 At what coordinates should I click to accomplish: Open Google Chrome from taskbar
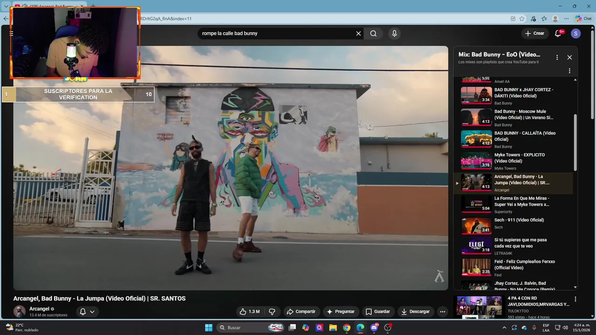click(x=346, y=328)
